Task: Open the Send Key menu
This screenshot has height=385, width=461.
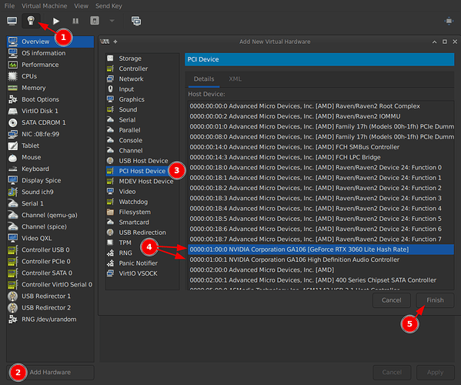Action: tap(109, 6)
